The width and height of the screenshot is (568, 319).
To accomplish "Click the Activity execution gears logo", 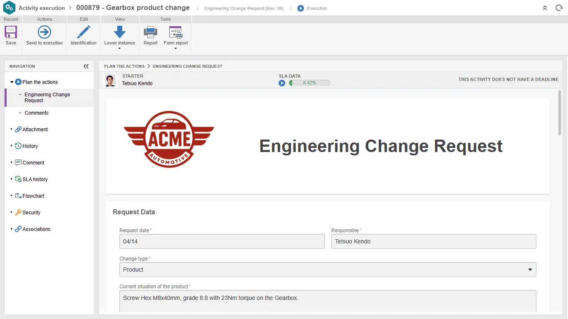I will click(x=9, y=8).
